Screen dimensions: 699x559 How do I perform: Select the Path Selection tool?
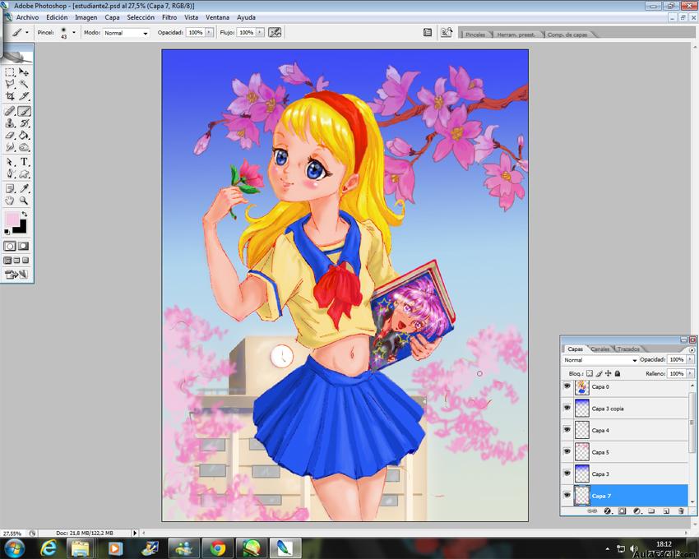point(10,162)
